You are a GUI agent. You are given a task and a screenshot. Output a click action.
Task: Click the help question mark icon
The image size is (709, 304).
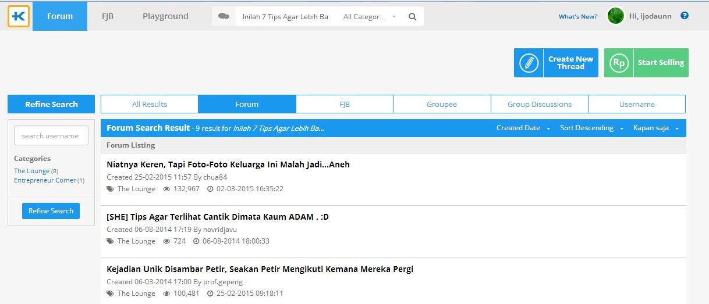tap(685, 16)
